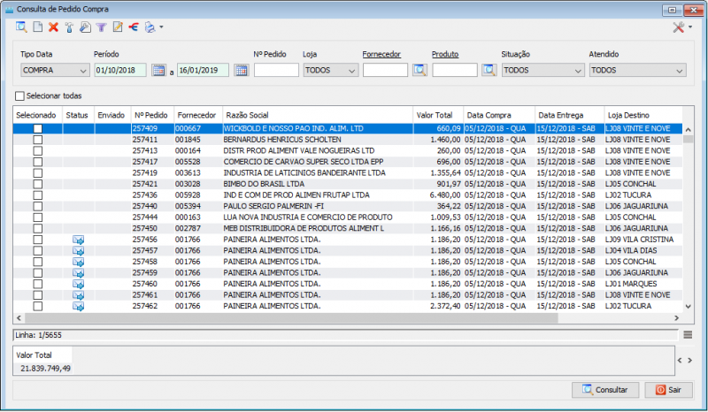
Task: Click the Produto lookup search icon
Action: pyautogui.click(x=489, y=70)
